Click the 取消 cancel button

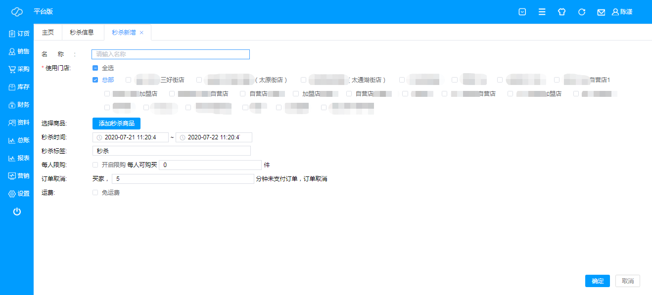[x=628, y=281]
